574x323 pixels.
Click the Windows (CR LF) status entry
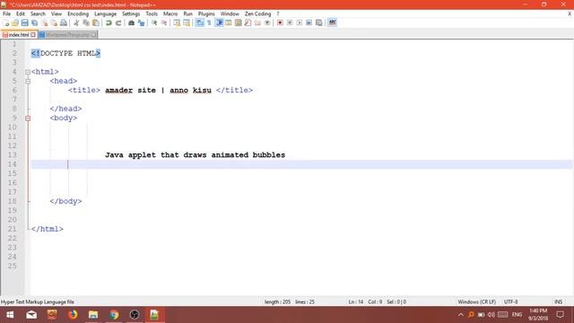(476, 301)
